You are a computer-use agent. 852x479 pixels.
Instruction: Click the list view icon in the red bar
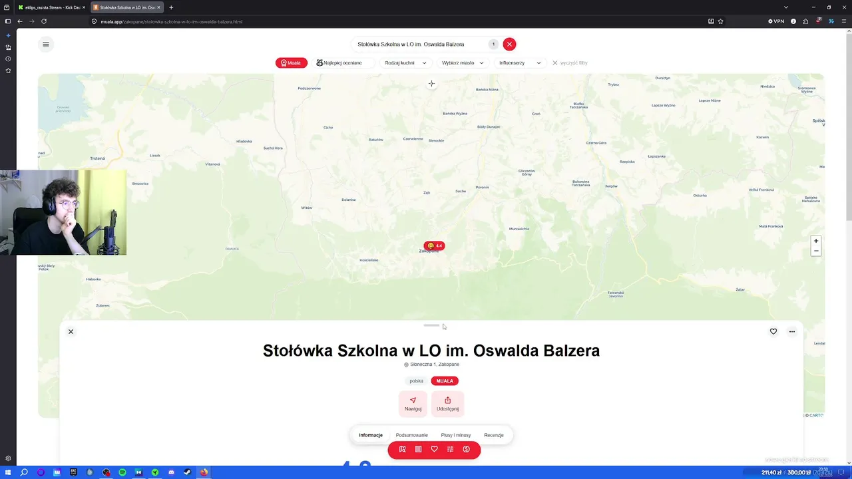pyautogui.click(x=419, y=449)
